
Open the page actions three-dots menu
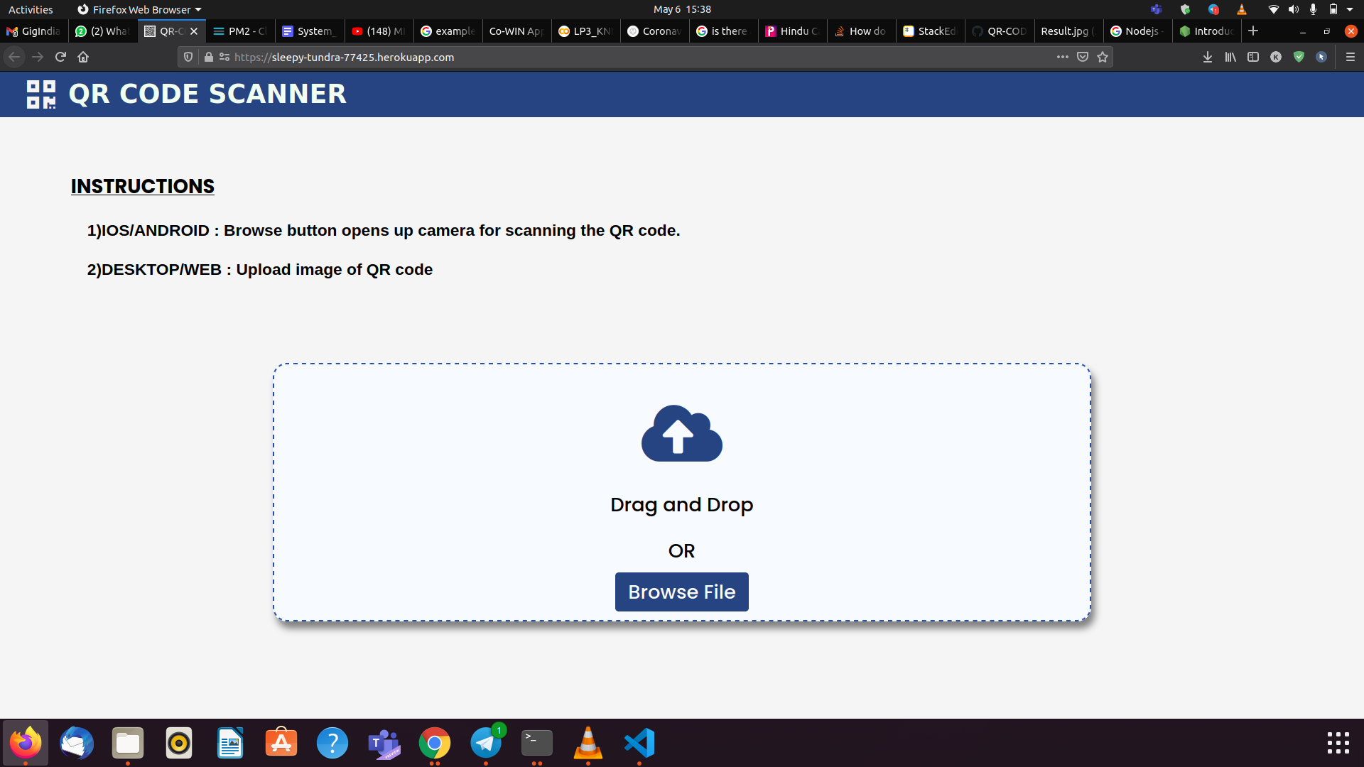click(x=1062, y=57)
